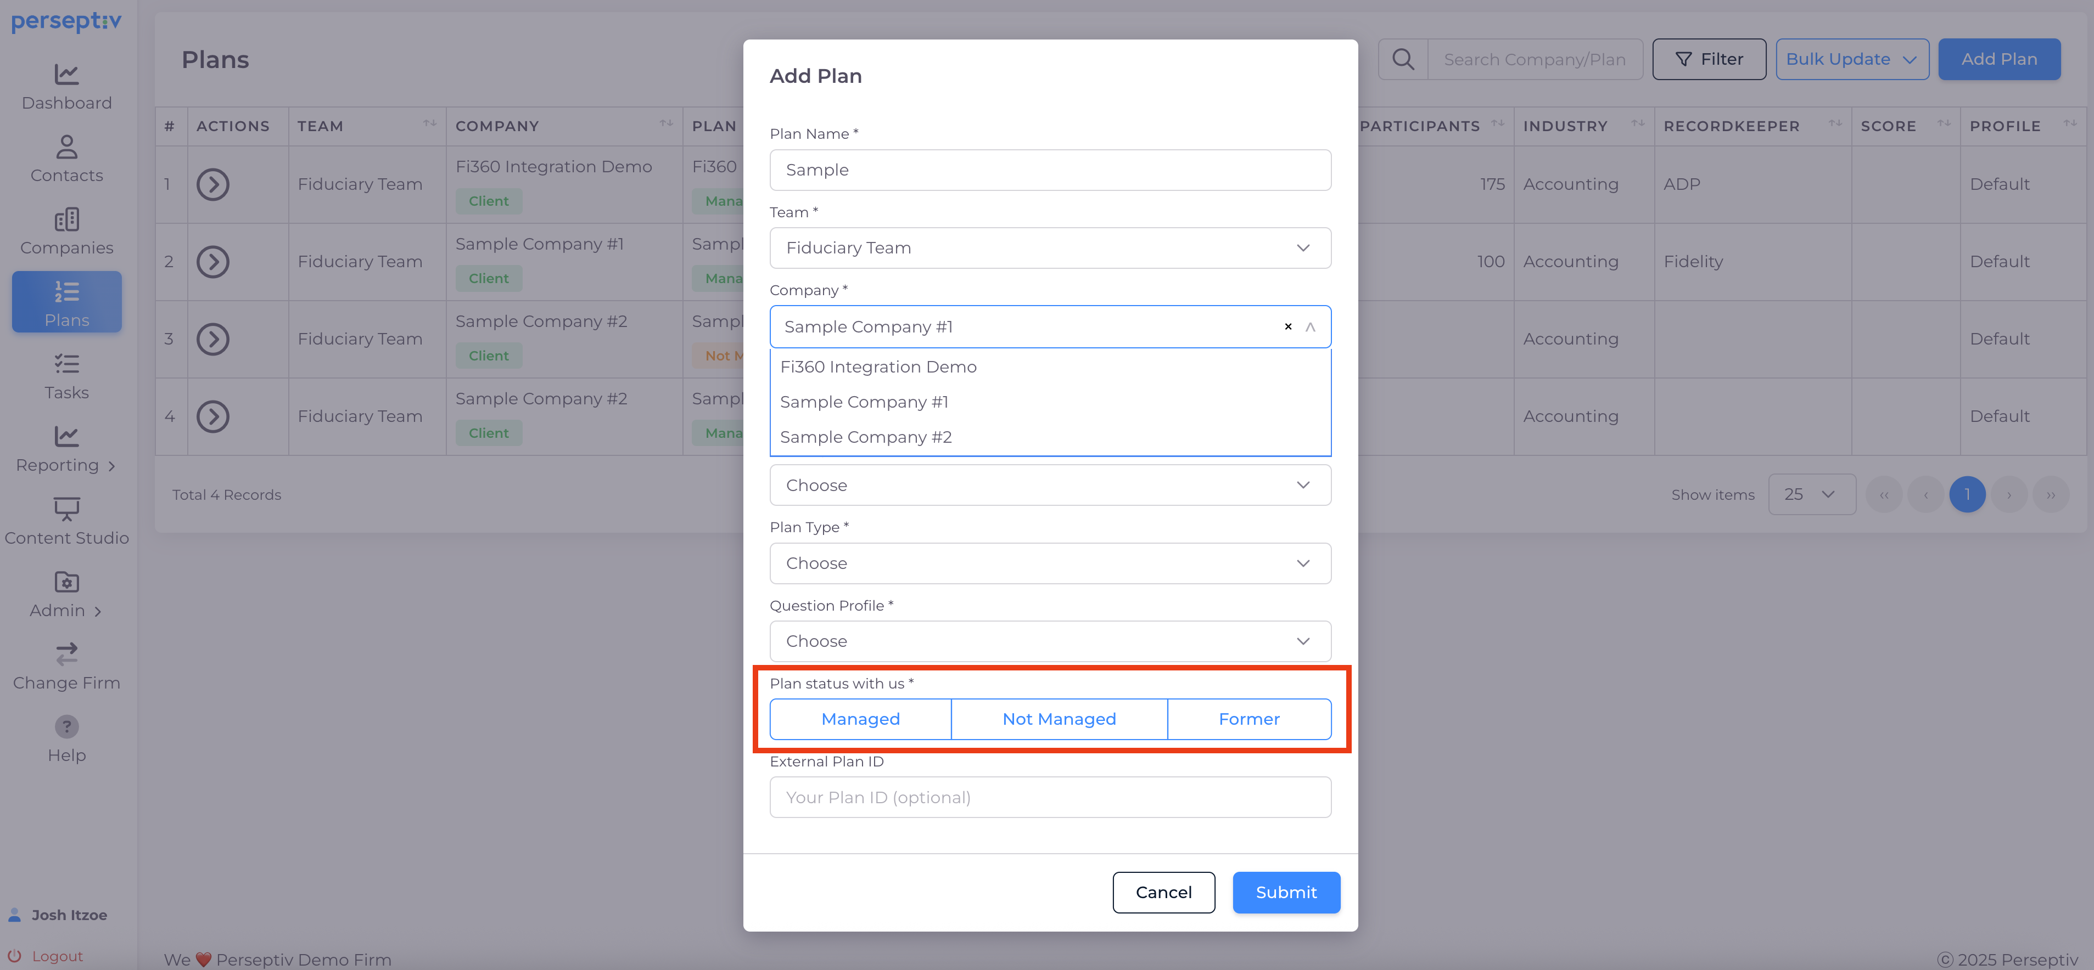The image size is (2094, 970).
Task: Clear the selected company with X icon
Action: pos(1287,326)
